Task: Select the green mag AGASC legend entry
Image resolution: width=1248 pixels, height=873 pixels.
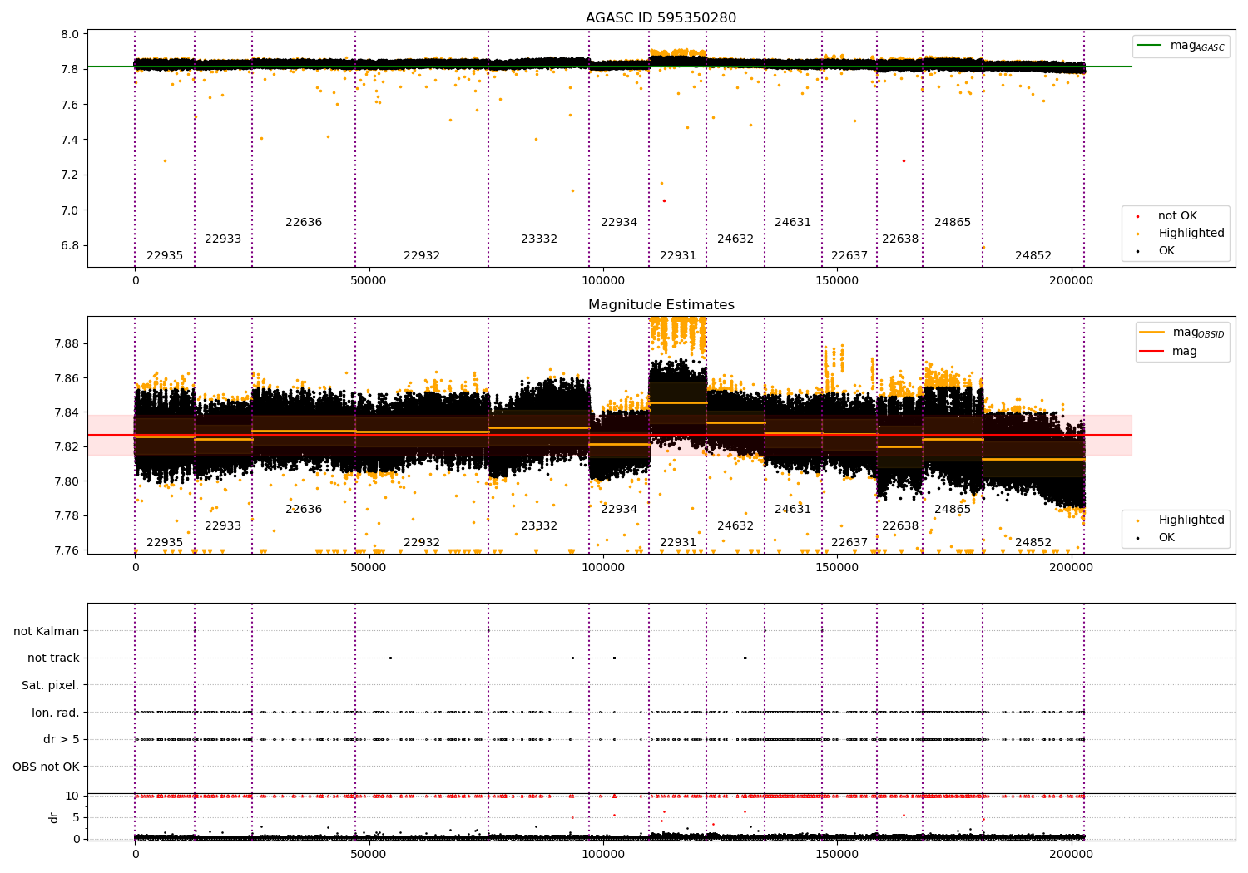Action: click(1181, 46)
